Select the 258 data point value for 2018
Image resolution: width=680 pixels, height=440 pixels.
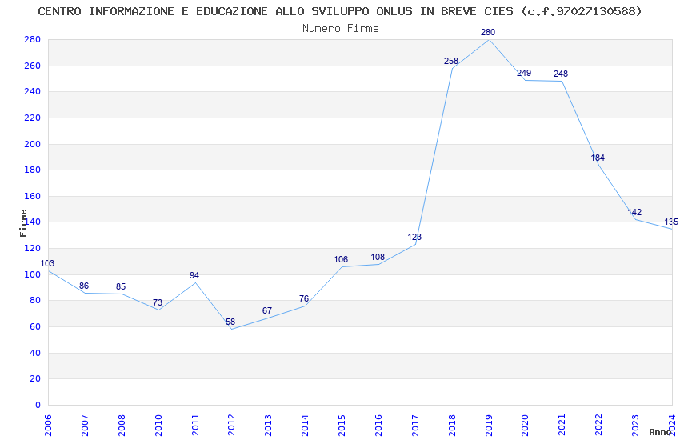451,61
